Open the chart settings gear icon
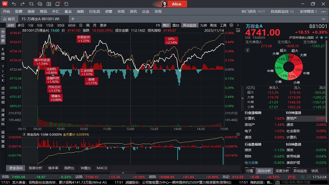329x185 pixels. click(231, 25)
